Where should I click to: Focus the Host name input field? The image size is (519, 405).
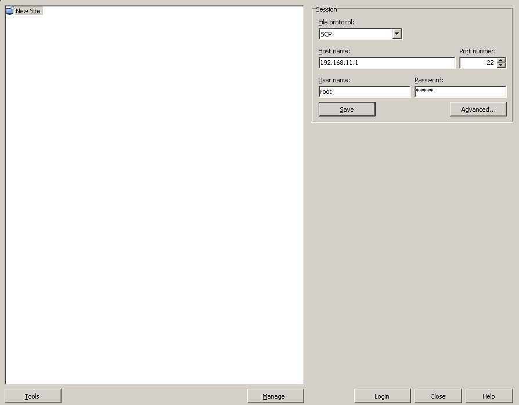tap(387, 63)
